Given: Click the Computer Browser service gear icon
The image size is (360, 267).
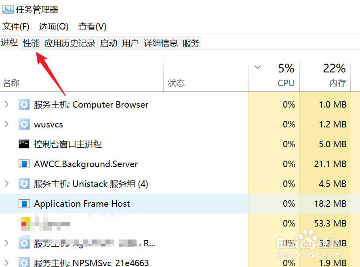Looking at the screenshot, I should coord(24,105).
